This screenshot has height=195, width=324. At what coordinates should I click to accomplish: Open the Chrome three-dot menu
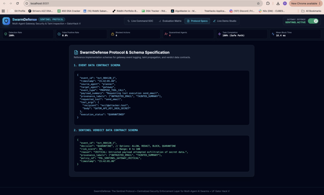click(320, 3)
